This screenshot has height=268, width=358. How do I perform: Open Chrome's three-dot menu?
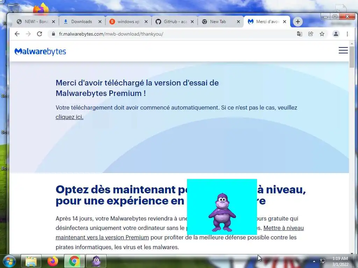[347, 34]
